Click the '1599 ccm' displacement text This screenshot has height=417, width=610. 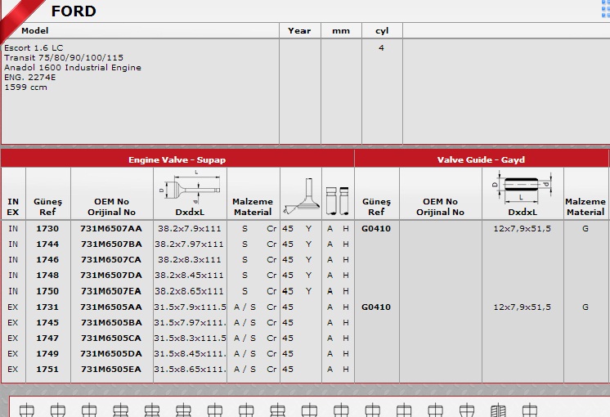[25, 87]
